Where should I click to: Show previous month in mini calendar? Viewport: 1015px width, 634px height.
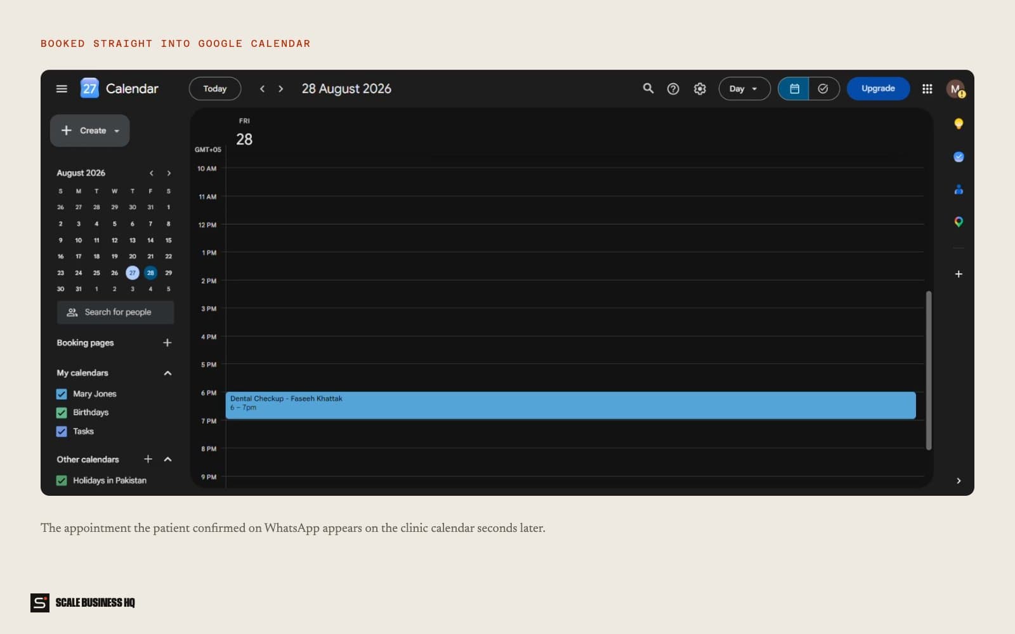(x=151, y=173)
